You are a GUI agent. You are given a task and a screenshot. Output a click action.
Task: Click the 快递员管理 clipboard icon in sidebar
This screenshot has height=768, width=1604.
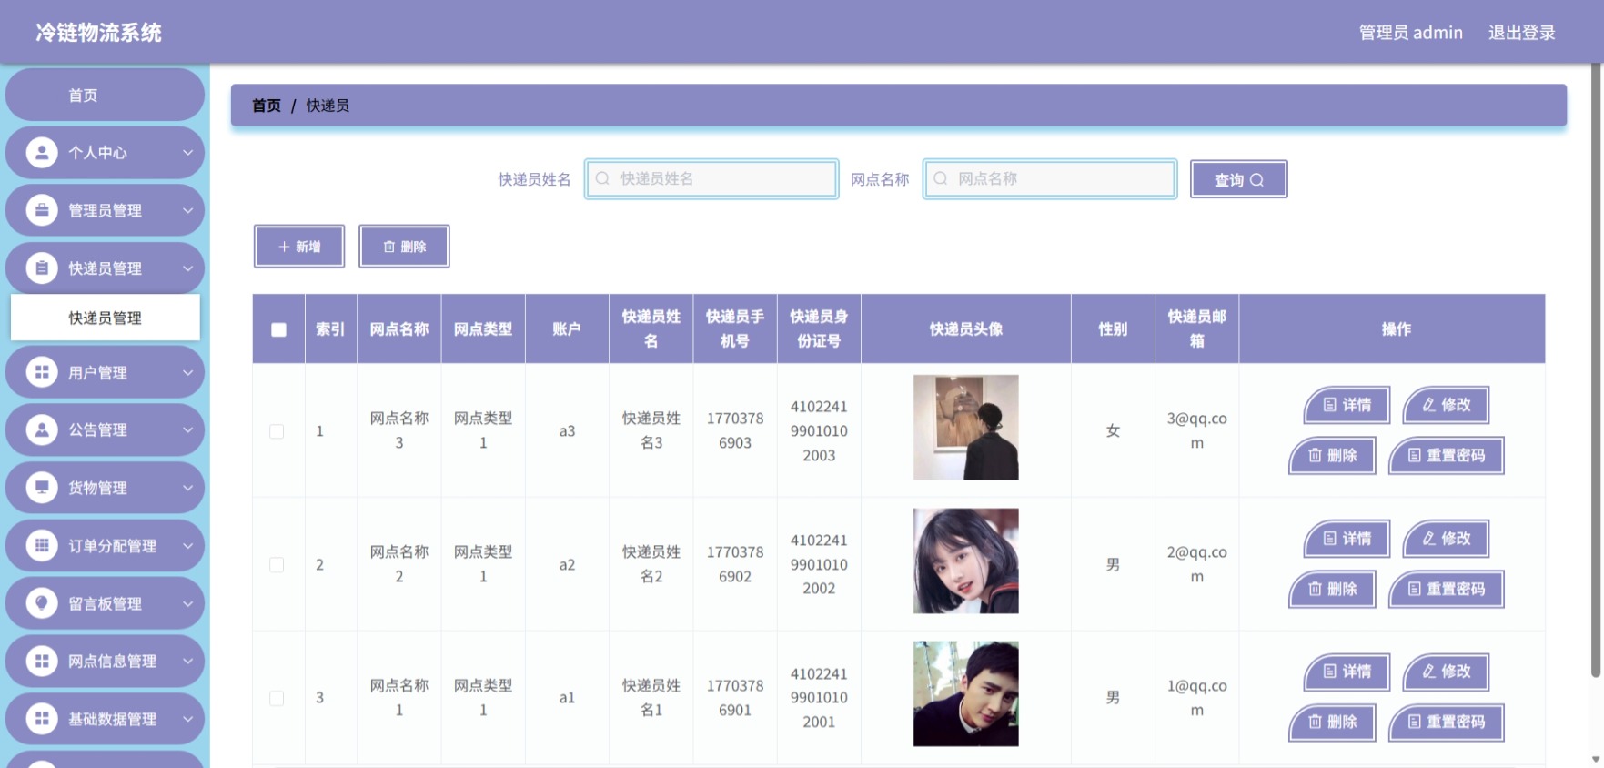[42, 268]
